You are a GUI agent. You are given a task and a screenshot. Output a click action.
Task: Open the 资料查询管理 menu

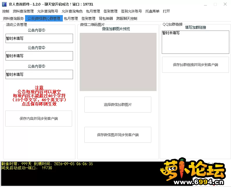23,11
